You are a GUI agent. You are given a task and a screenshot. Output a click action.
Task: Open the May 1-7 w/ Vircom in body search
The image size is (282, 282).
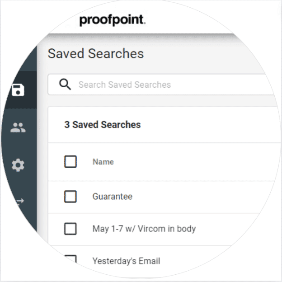click(x=144, y=229)
